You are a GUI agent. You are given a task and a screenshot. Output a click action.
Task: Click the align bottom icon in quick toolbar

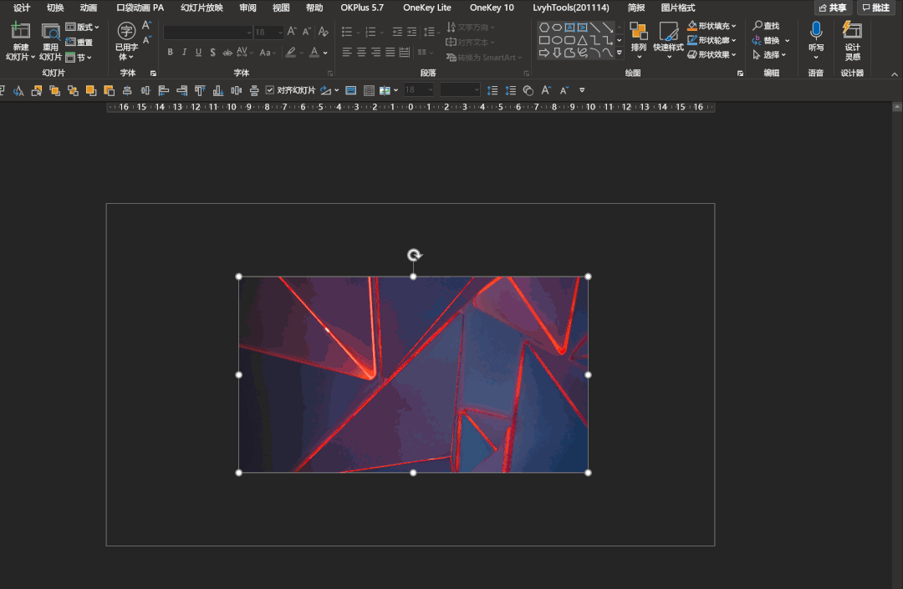pyautogui.click(x=217, y=90)
